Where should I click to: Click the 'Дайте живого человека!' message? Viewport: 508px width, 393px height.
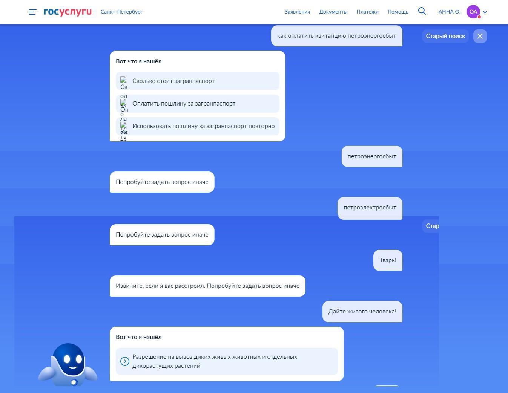(x=362, y=312)
